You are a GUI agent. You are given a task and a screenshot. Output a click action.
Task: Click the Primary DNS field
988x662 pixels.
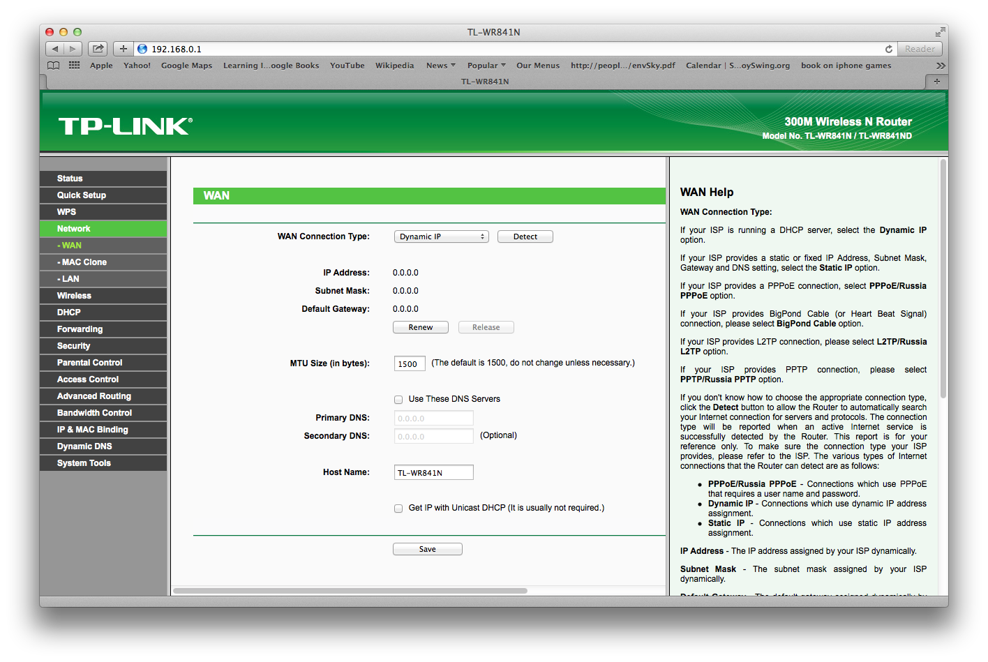click(434, 418)
